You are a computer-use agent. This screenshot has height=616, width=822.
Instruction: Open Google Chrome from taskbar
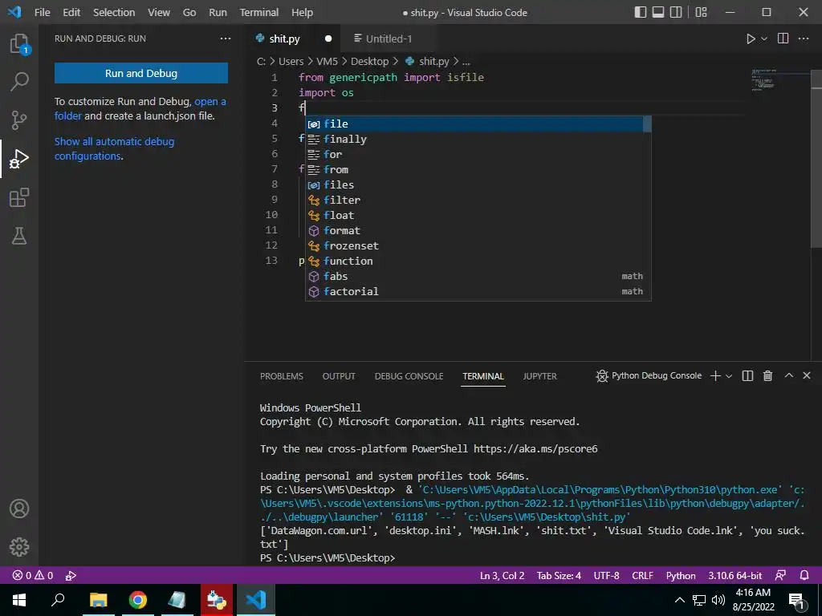pyautogui.click(x=137, y=600)
